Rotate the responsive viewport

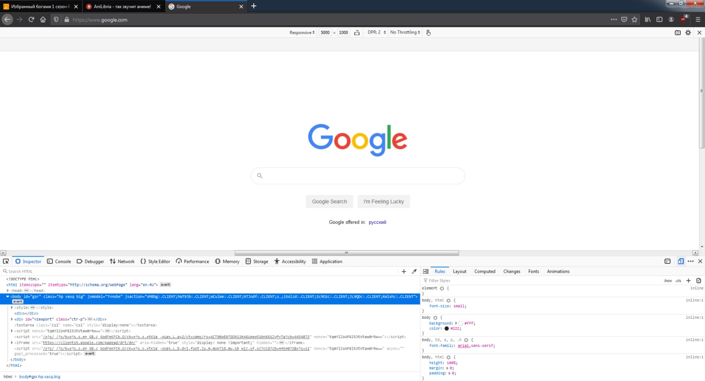pyautogui.click(x=357, y=32)
